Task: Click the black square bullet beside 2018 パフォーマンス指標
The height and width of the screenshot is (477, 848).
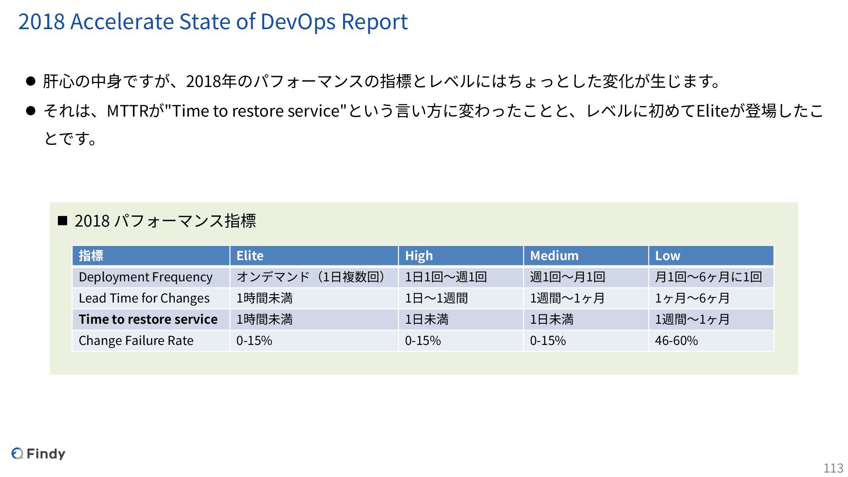Action: coord(62,220)
